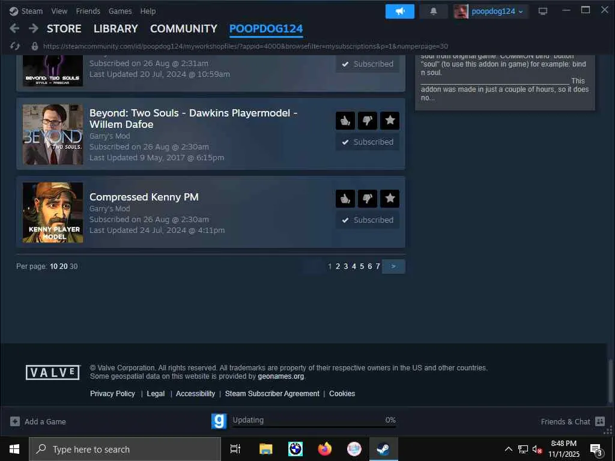
Task: Click the page vertical scrollbar
Action: click(610, 381)
